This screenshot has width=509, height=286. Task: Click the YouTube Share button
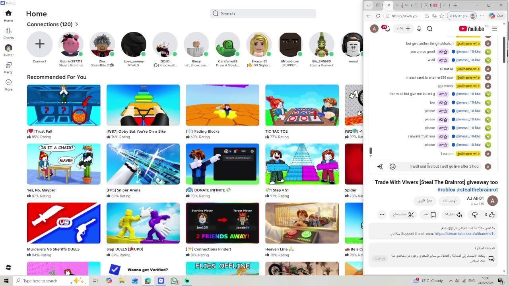pyautogui.click(x=454, y=214)
